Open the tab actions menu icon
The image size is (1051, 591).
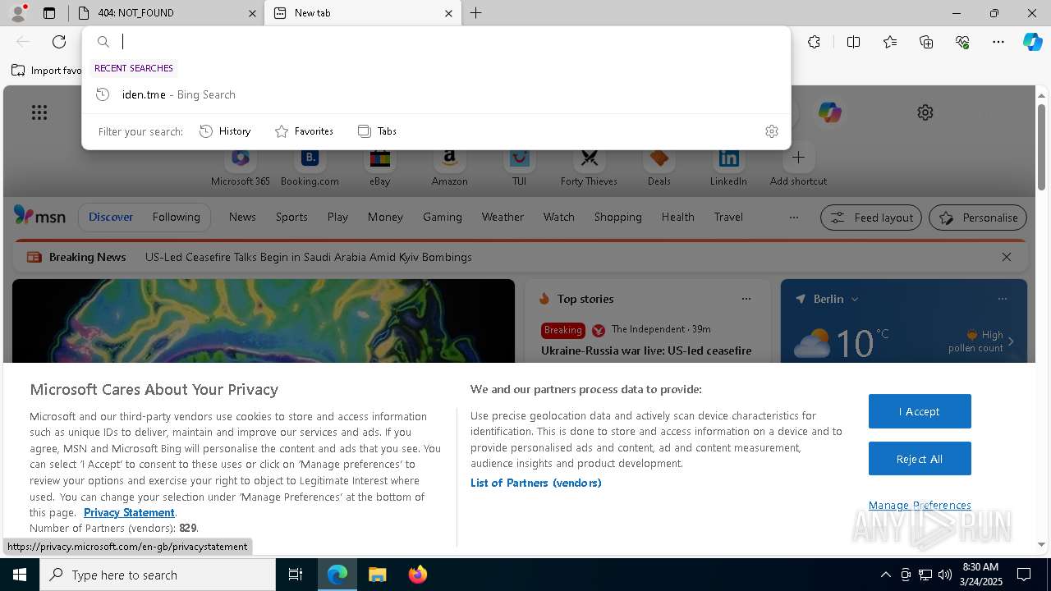49,13
